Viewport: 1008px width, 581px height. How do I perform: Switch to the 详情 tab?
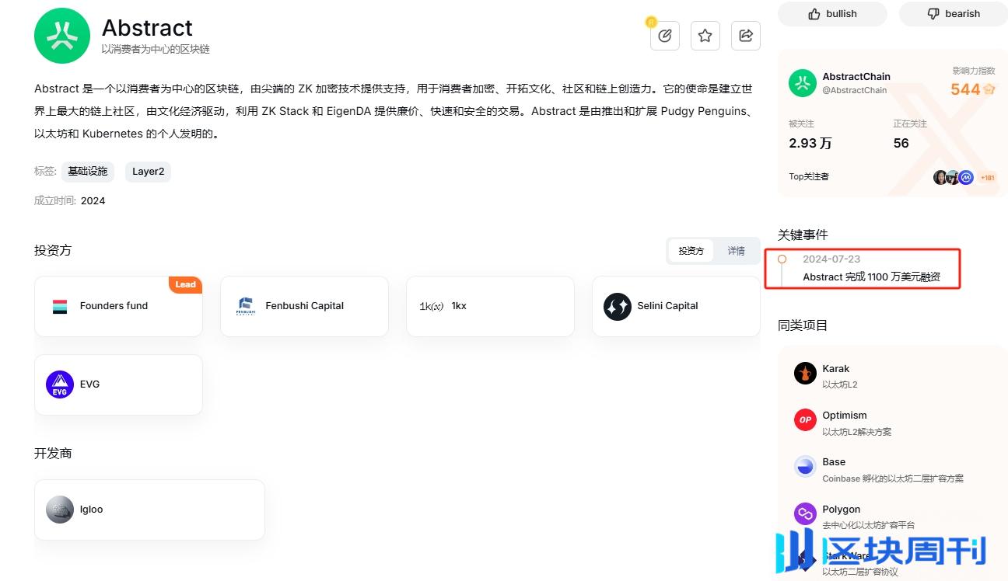point(736,251)
